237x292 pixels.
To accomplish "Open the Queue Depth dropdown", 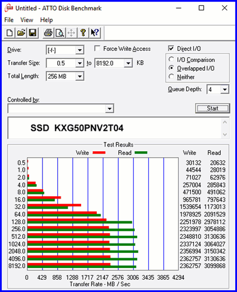I will [x=225, y=89].
